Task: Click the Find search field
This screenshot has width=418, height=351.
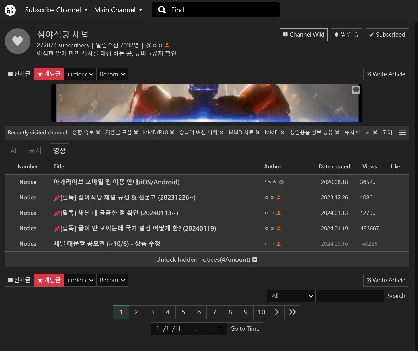Action: click(x=222, y=10)
